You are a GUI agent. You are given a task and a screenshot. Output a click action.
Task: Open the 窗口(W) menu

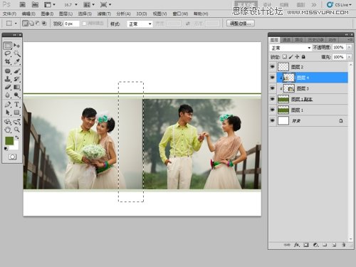(x=180, y=14)
